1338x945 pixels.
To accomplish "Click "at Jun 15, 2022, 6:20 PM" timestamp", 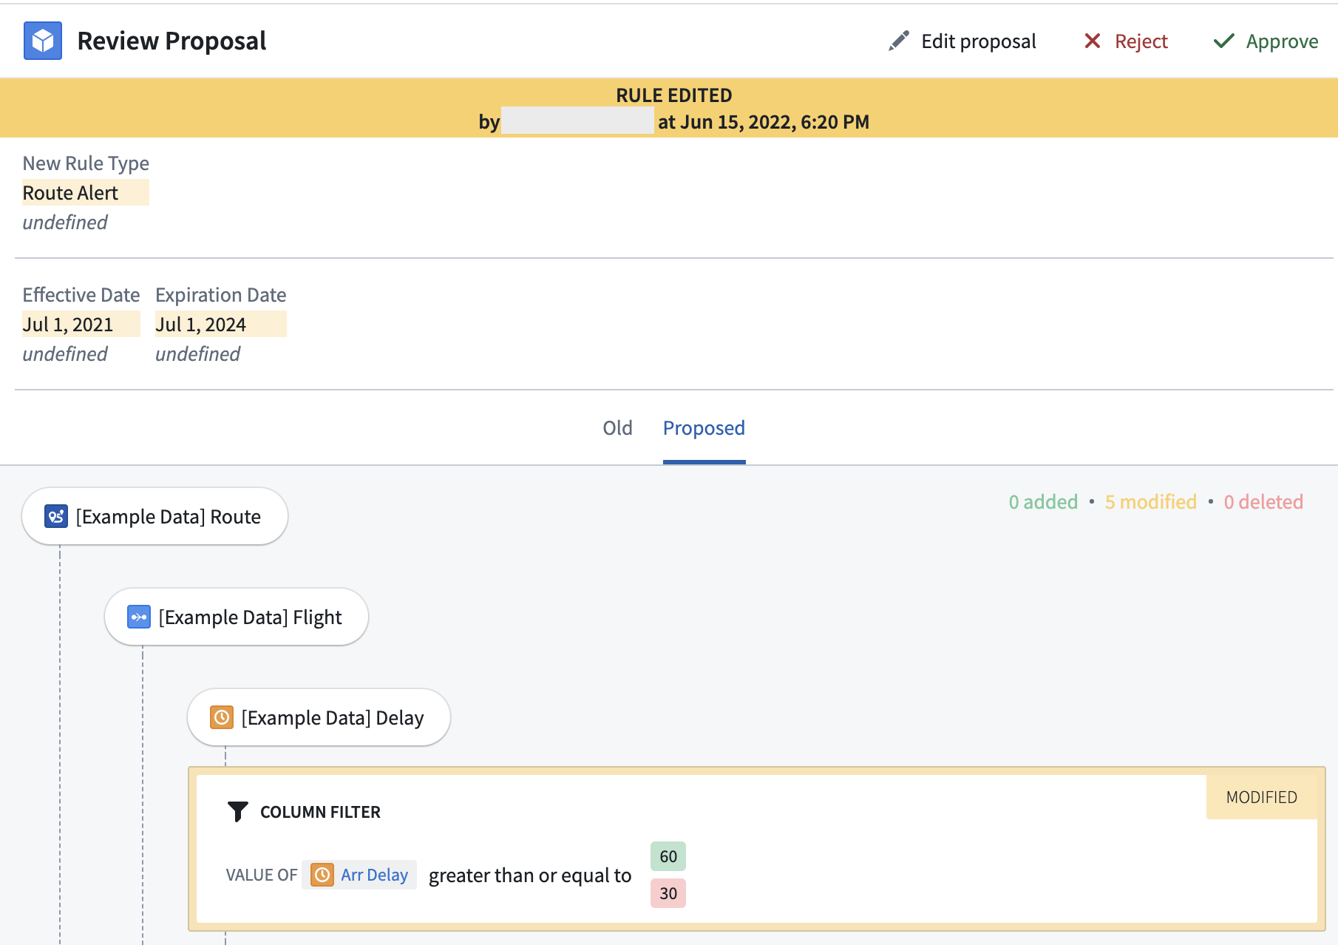I will [764, 122].
